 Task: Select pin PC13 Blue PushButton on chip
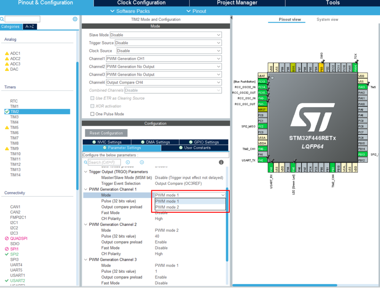click(262, 81)
